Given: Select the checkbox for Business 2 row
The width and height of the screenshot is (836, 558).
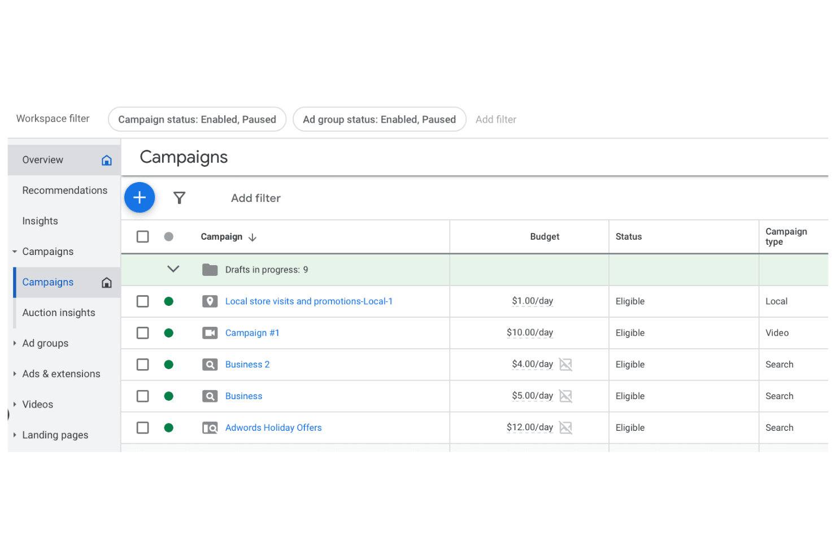Looking at the screenshot, I should click(x=142, y=364).
